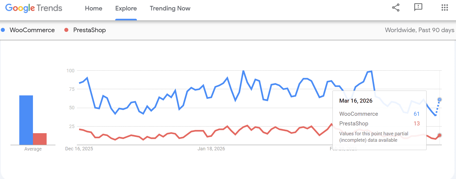
Task: Click the Average label under bars
Action: click(33, 149)
